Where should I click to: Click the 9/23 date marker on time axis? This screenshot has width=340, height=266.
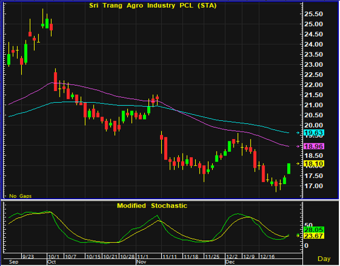coord(28,256)
